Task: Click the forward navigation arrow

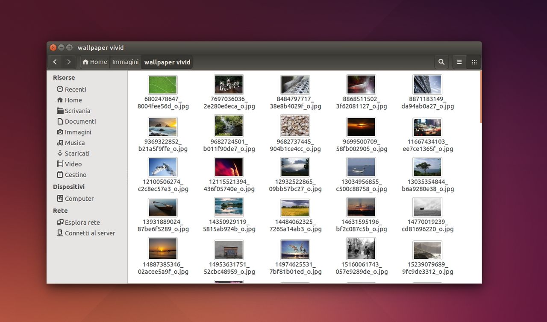Action: pyautogui.click(x=69, y=62)
